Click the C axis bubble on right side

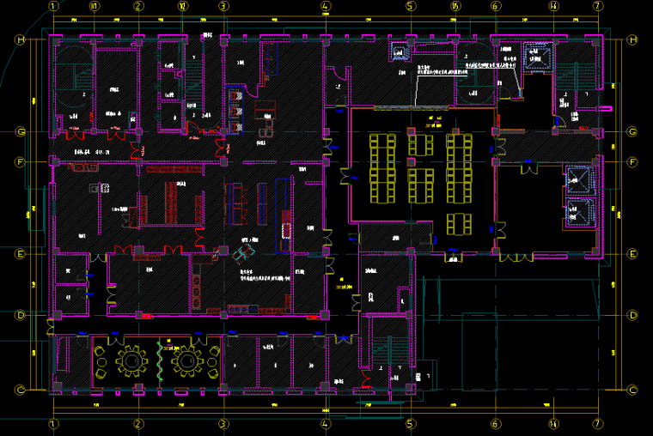point(633,391)
